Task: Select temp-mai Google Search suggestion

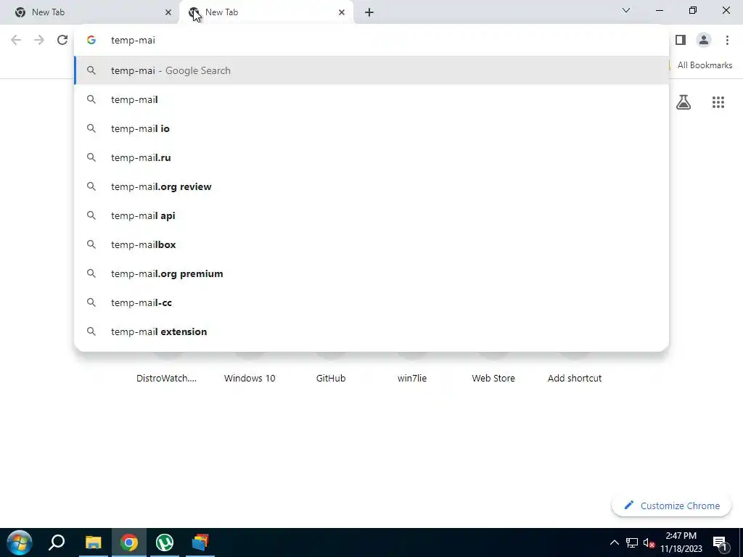Action: coord(371,70)
